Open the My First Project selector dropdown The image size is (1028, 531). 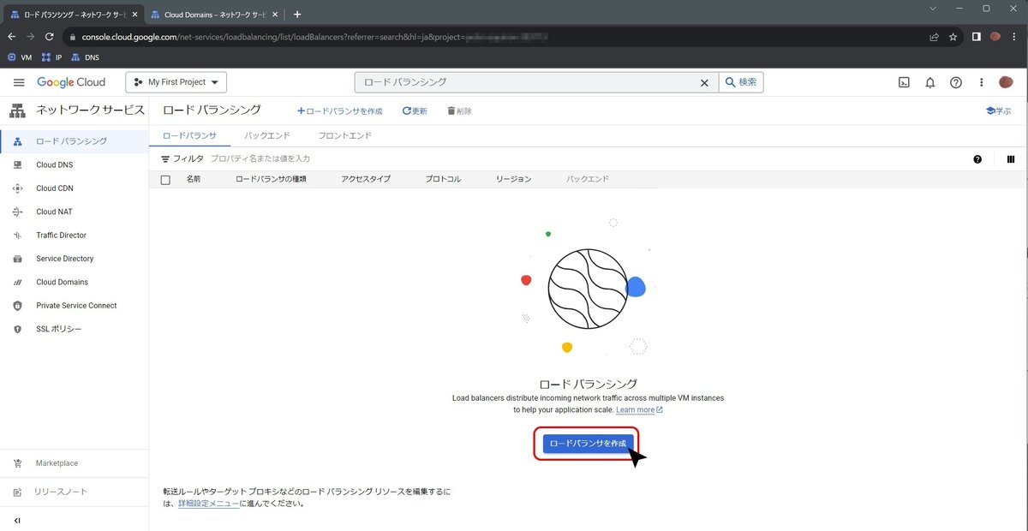coord(176,82)
